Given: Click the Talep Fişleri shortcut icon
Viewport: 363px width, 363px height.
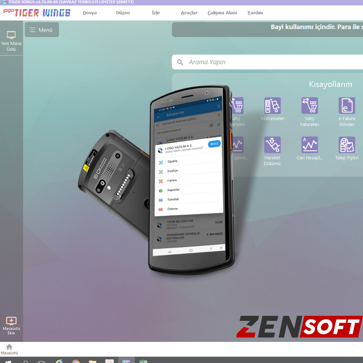Looking at the screenshot, I should click(x=347, y=144).
